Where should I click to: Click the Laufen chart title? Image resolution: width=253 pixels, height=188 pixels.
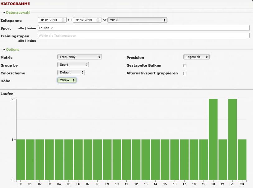tap(7, 94)
